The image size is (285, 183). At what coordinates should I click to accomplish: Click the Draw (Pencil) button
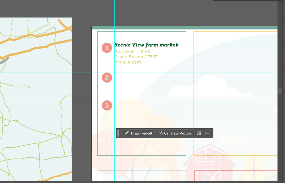tap(138, 133)
